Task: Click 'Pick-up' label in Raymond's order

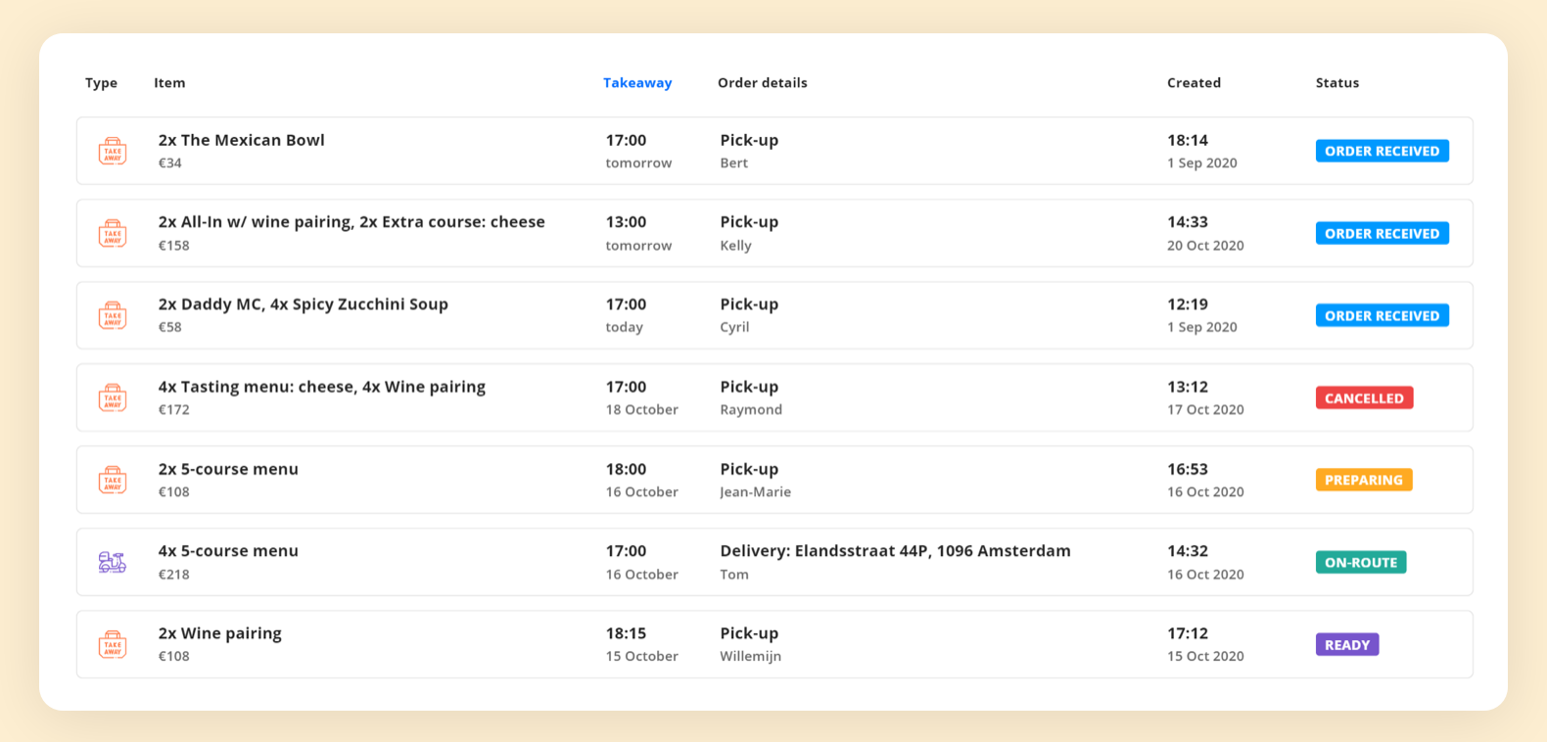Action: coord(749,387)
